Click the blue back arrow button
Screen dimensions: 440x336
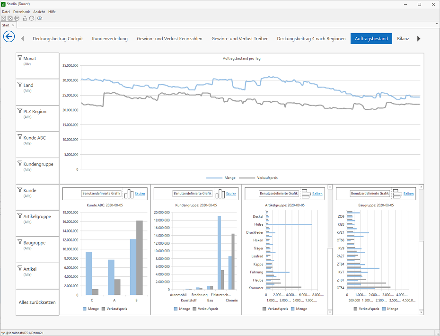point(9,36)
